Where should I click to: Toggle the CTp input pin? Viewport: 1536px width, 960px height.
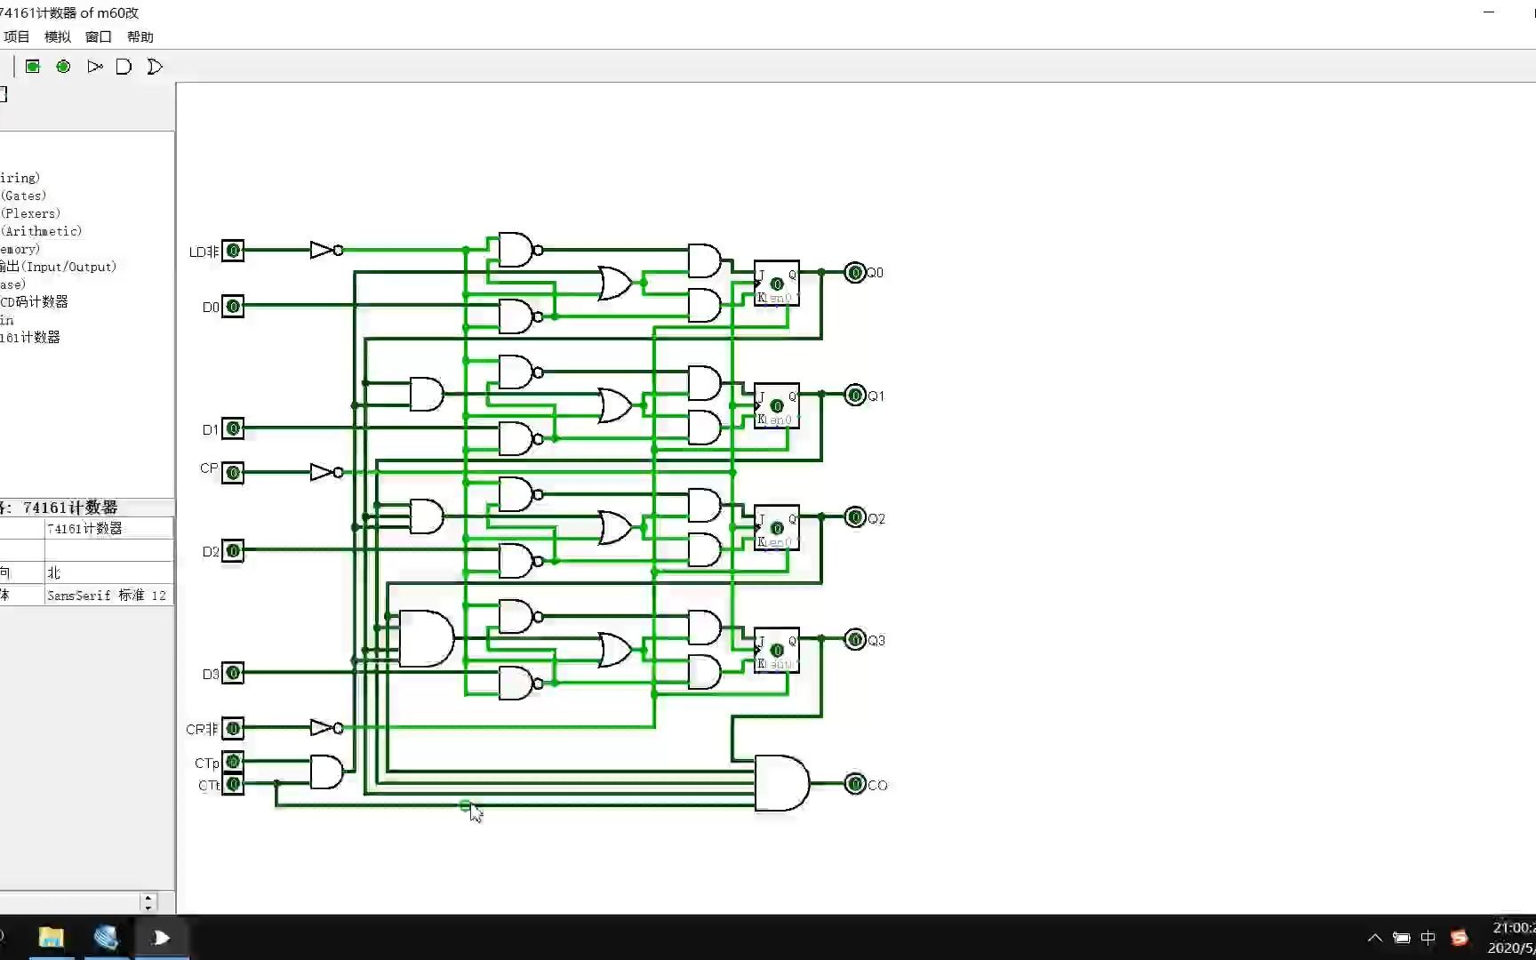[232, 762]
